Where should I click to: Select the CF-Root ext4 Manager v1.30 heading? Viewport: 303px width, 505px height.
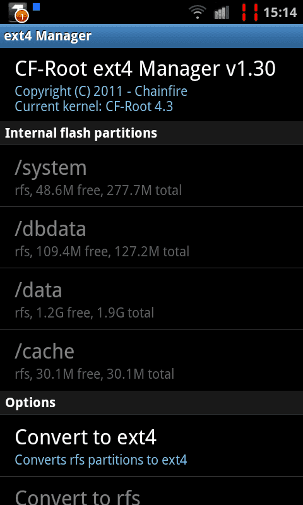coord(145,69)
